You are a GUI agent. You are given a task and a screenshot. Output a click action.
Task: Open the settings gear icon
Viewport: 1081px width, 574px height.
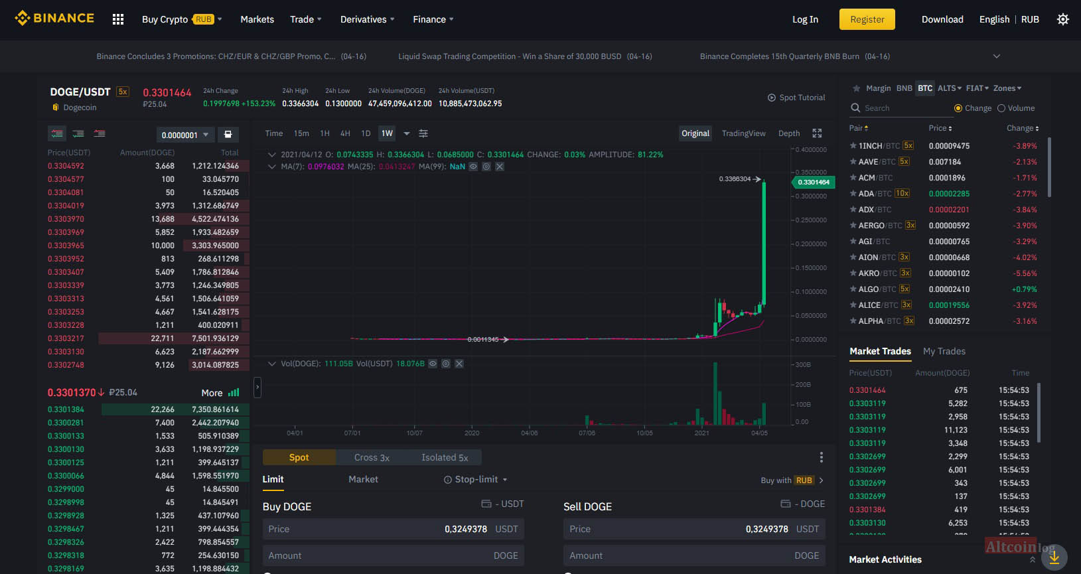[1062, 19]
